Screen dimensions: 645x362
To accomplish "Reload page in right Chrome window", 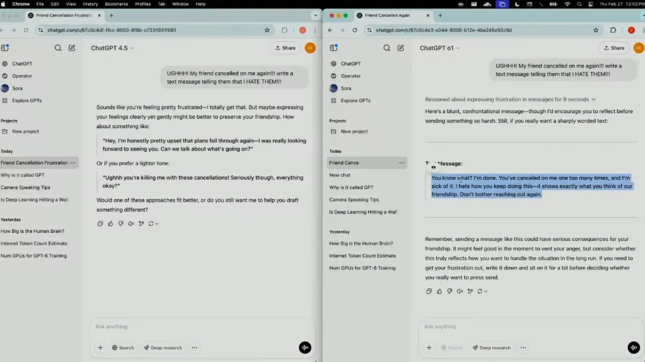I will [x=355, y=30].
